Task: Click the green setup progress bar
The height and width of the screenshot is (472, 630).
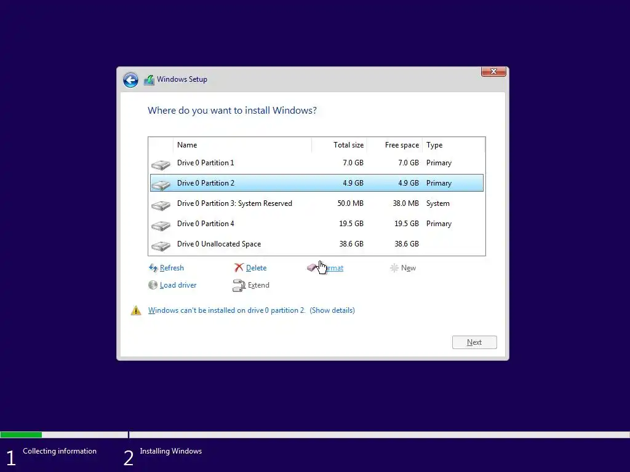Action: pos(21,435)
